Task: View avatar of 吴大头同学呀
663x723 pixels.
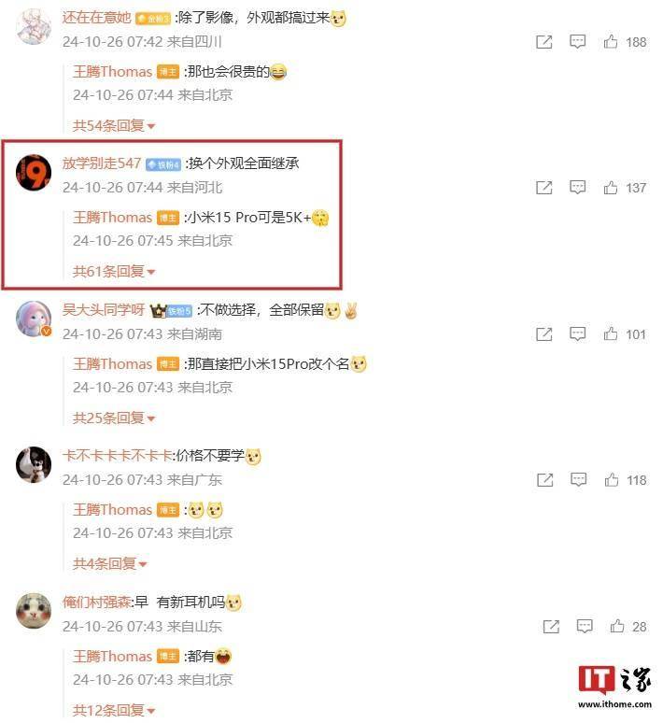Action: point(34,319)
